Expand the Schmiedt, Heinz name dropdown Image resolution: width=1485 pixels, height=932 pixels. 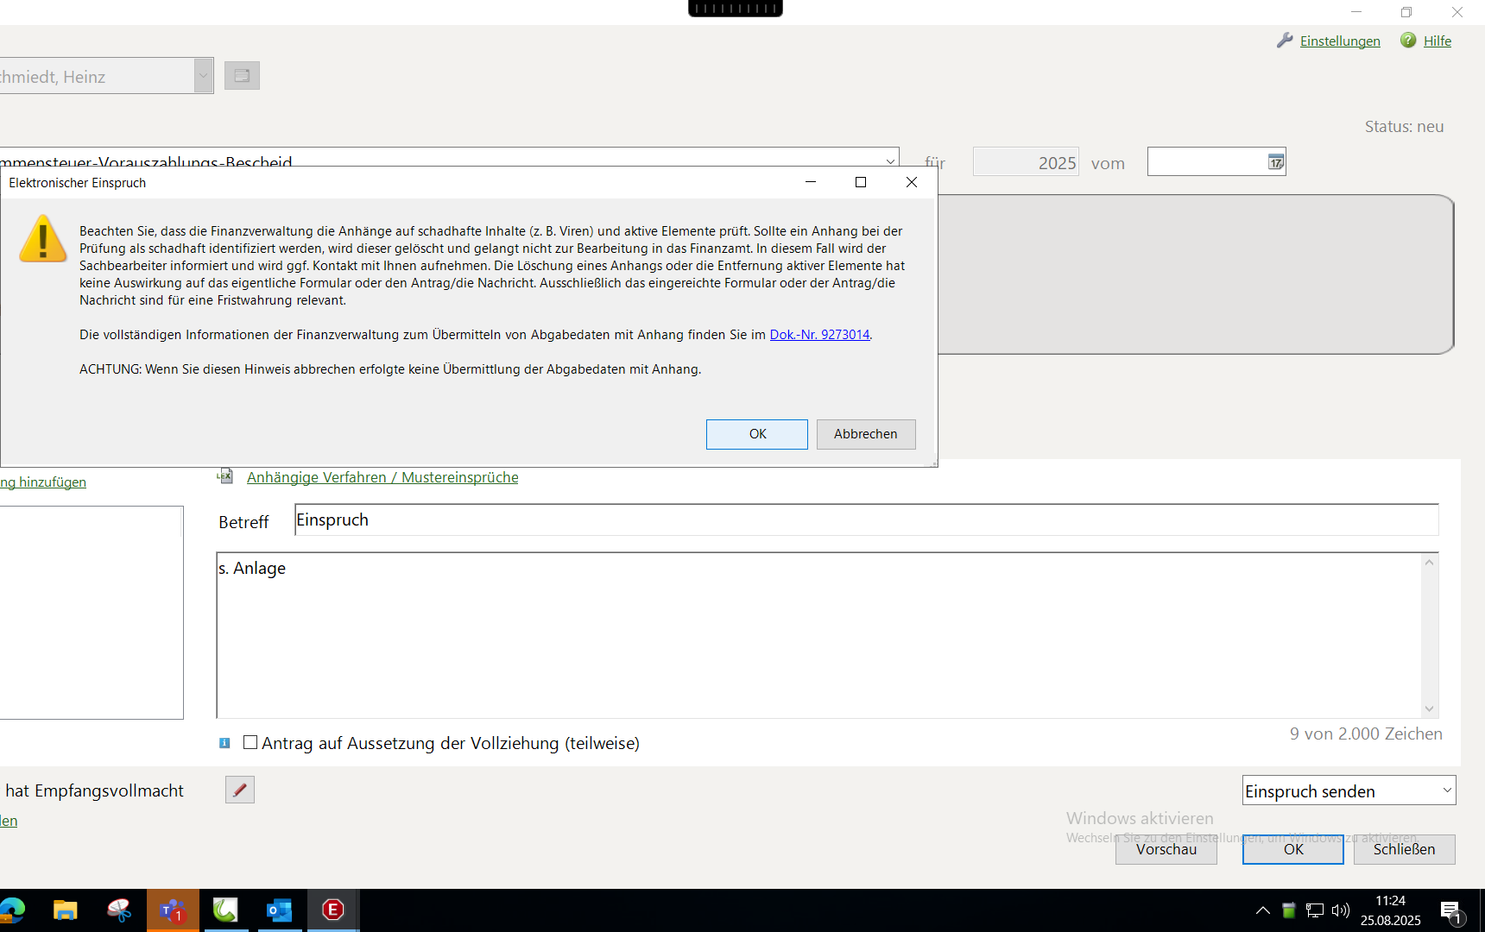[203, 76]
